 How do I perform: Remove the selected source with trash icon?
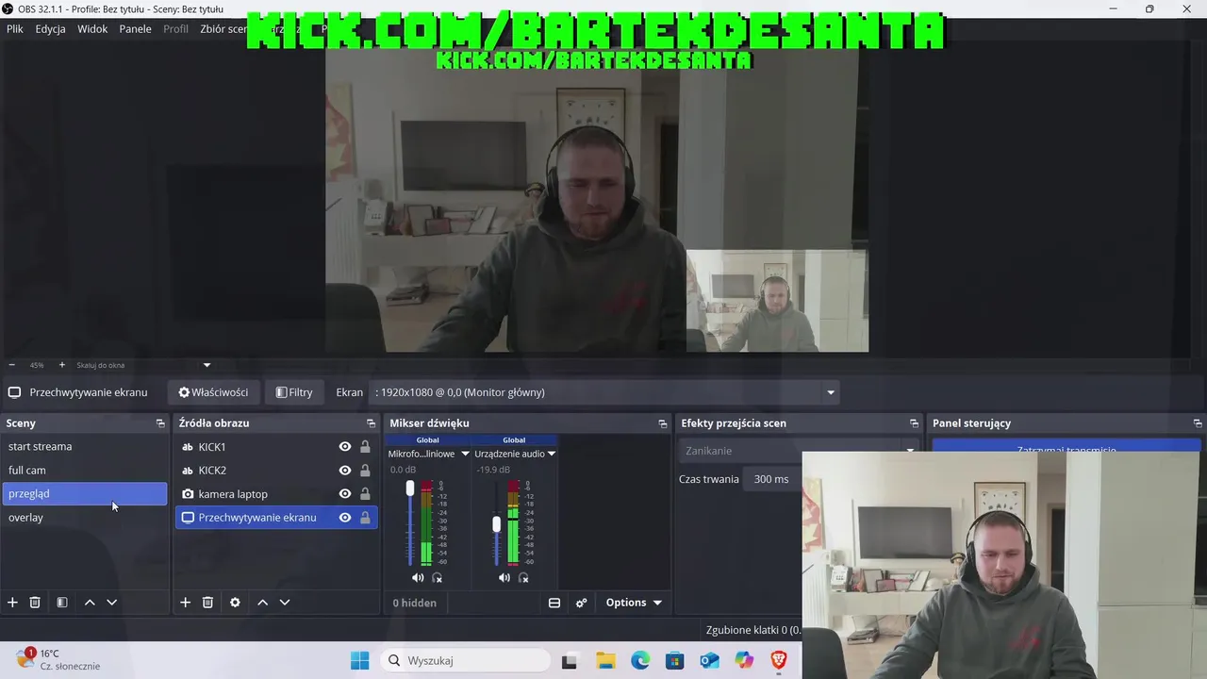click(x=207, y=603)
